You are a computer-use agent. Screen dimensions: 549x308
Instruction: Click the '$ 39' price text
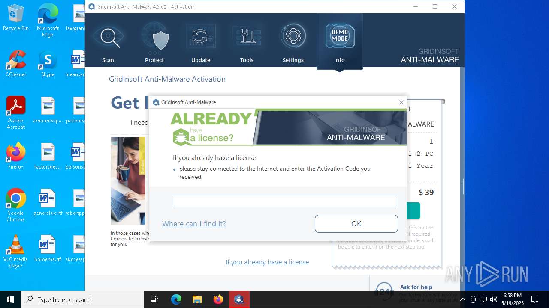(x=426, y=192)
